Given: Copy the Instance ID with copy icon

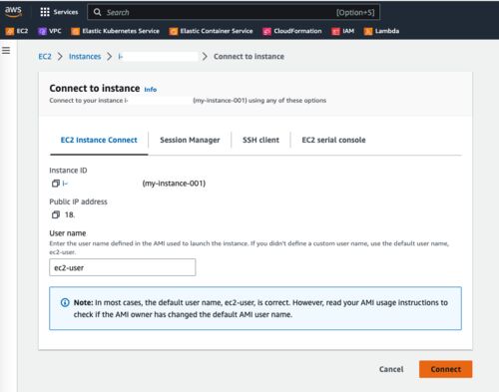Looking at the screenshot, I should coord(56,184).
